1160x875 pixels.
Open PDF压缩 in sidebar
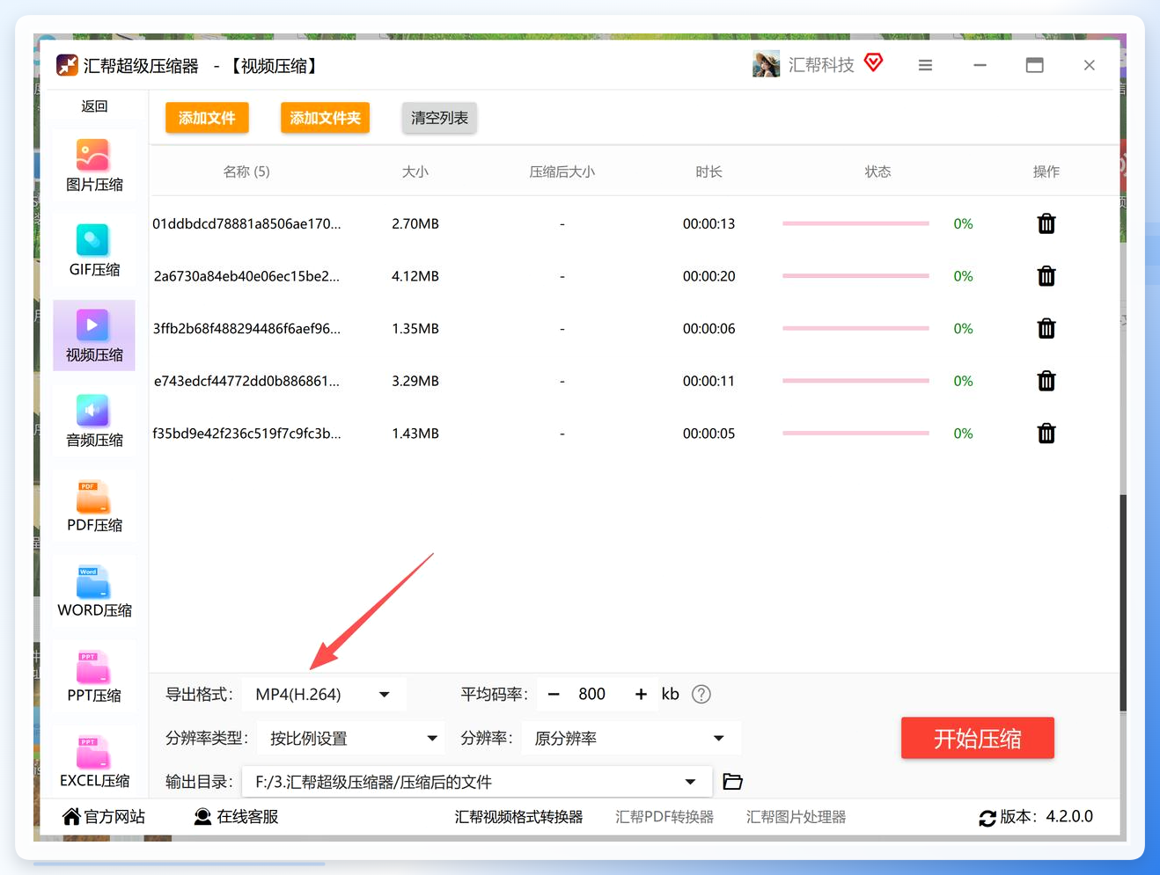pyautogui.click(x=94, y=507)
